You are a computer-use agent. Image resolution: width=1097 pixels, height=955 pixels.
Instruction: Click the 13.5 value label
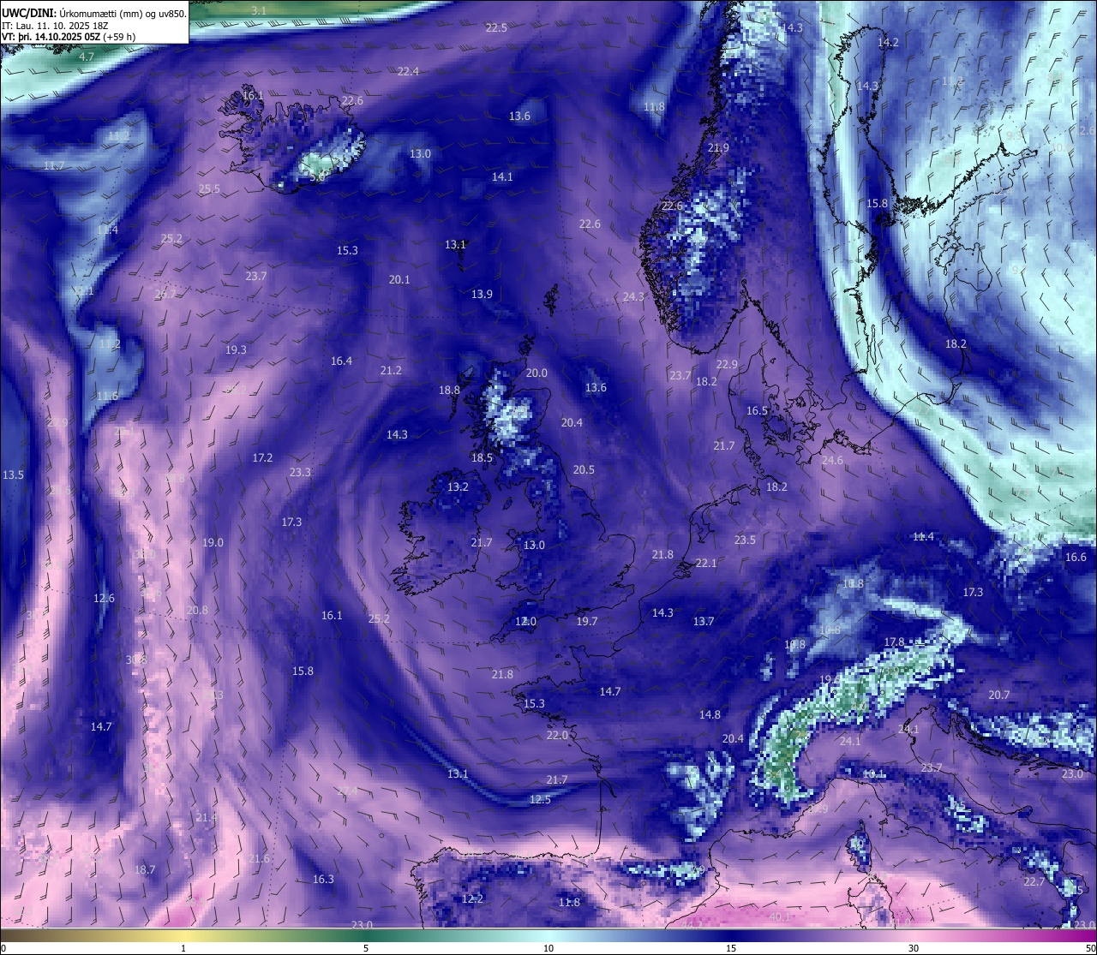13,475
